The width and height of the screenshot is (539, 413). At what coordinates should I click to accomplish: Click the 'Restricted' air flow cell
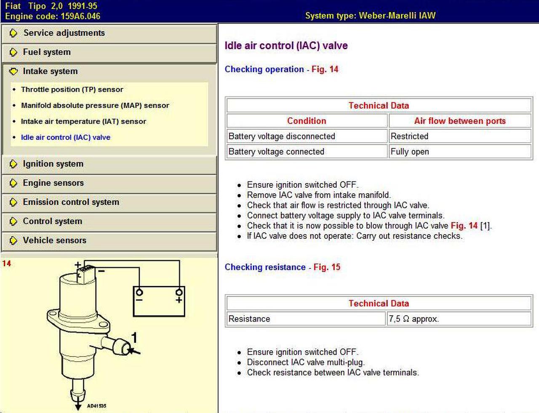coord(460,136)
